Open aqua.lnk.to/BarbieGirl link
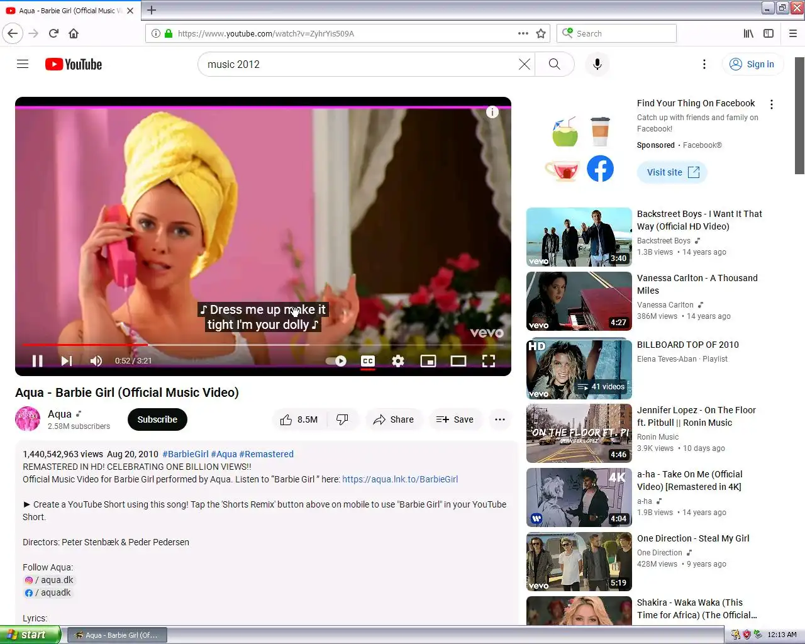Viewport: 805px width, 644px height. click(x=400, y=479)
